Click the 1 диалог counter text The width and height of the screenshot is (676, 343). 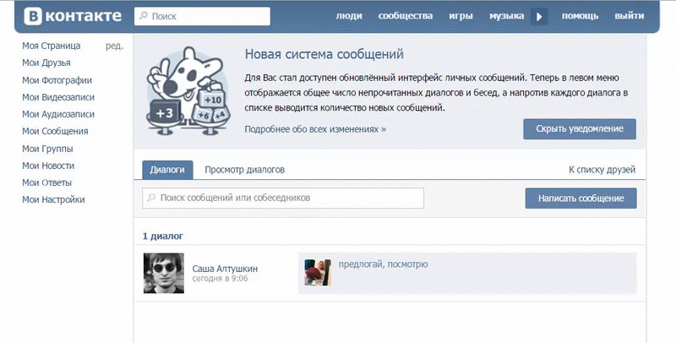(x=163, y=237)
